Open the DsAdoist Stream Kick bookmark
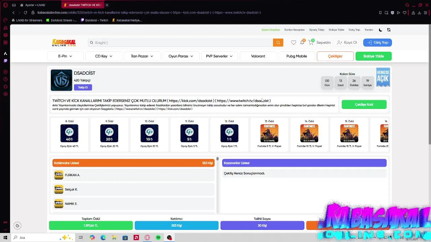431x242 pixels. tap(61, 20)
